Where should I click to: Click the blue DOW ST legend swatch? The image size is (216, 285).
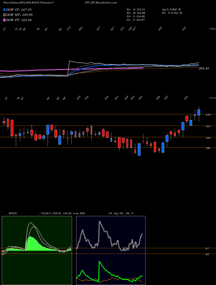(4, 9)
